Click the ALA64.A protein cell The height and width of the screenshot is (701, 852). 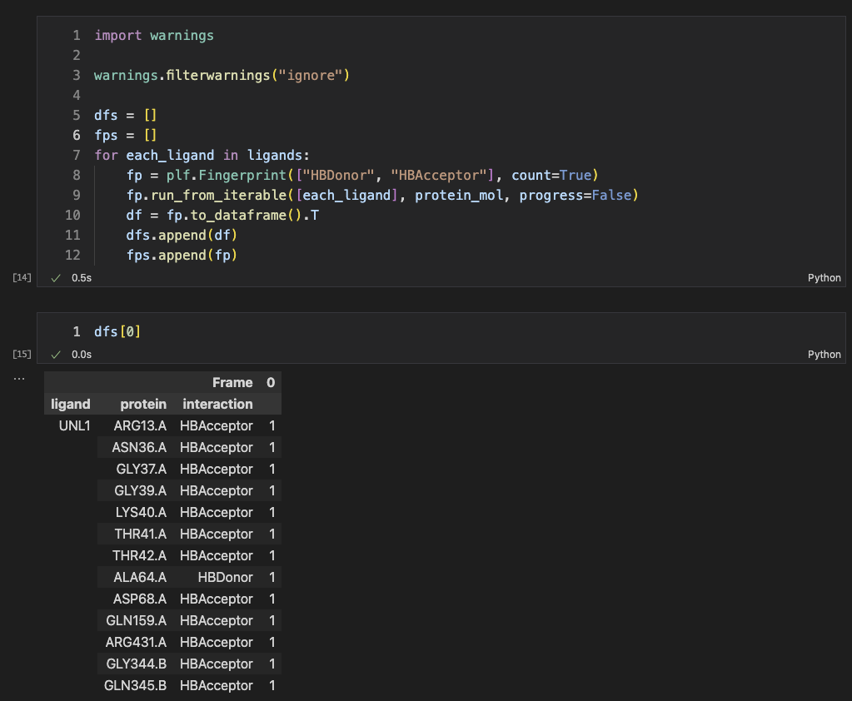pyautogui.click(x=140, y=577)
